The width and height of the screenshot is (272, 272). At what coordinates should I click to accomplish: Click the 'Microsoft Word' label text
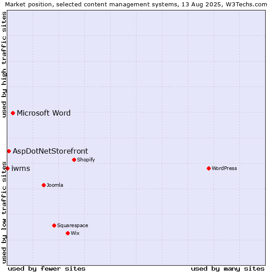44,113
